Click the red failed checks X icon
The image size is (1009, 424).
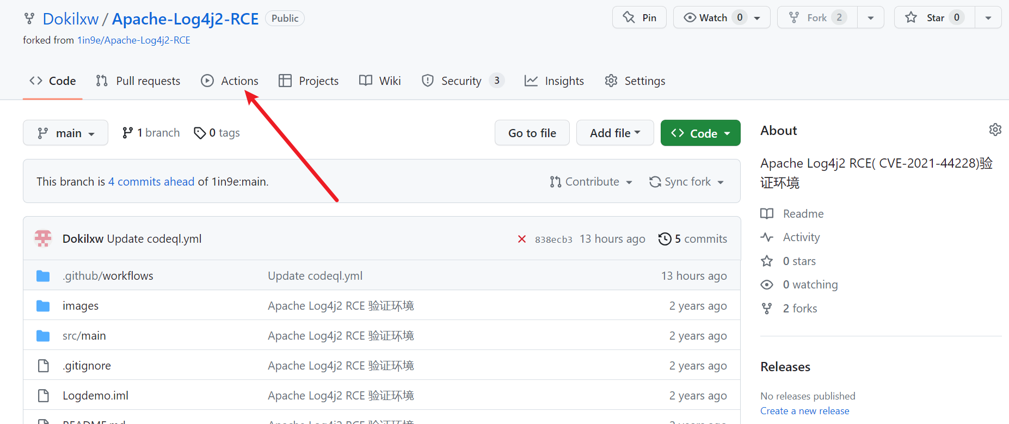pyautogui.click(x=522, y=239)
